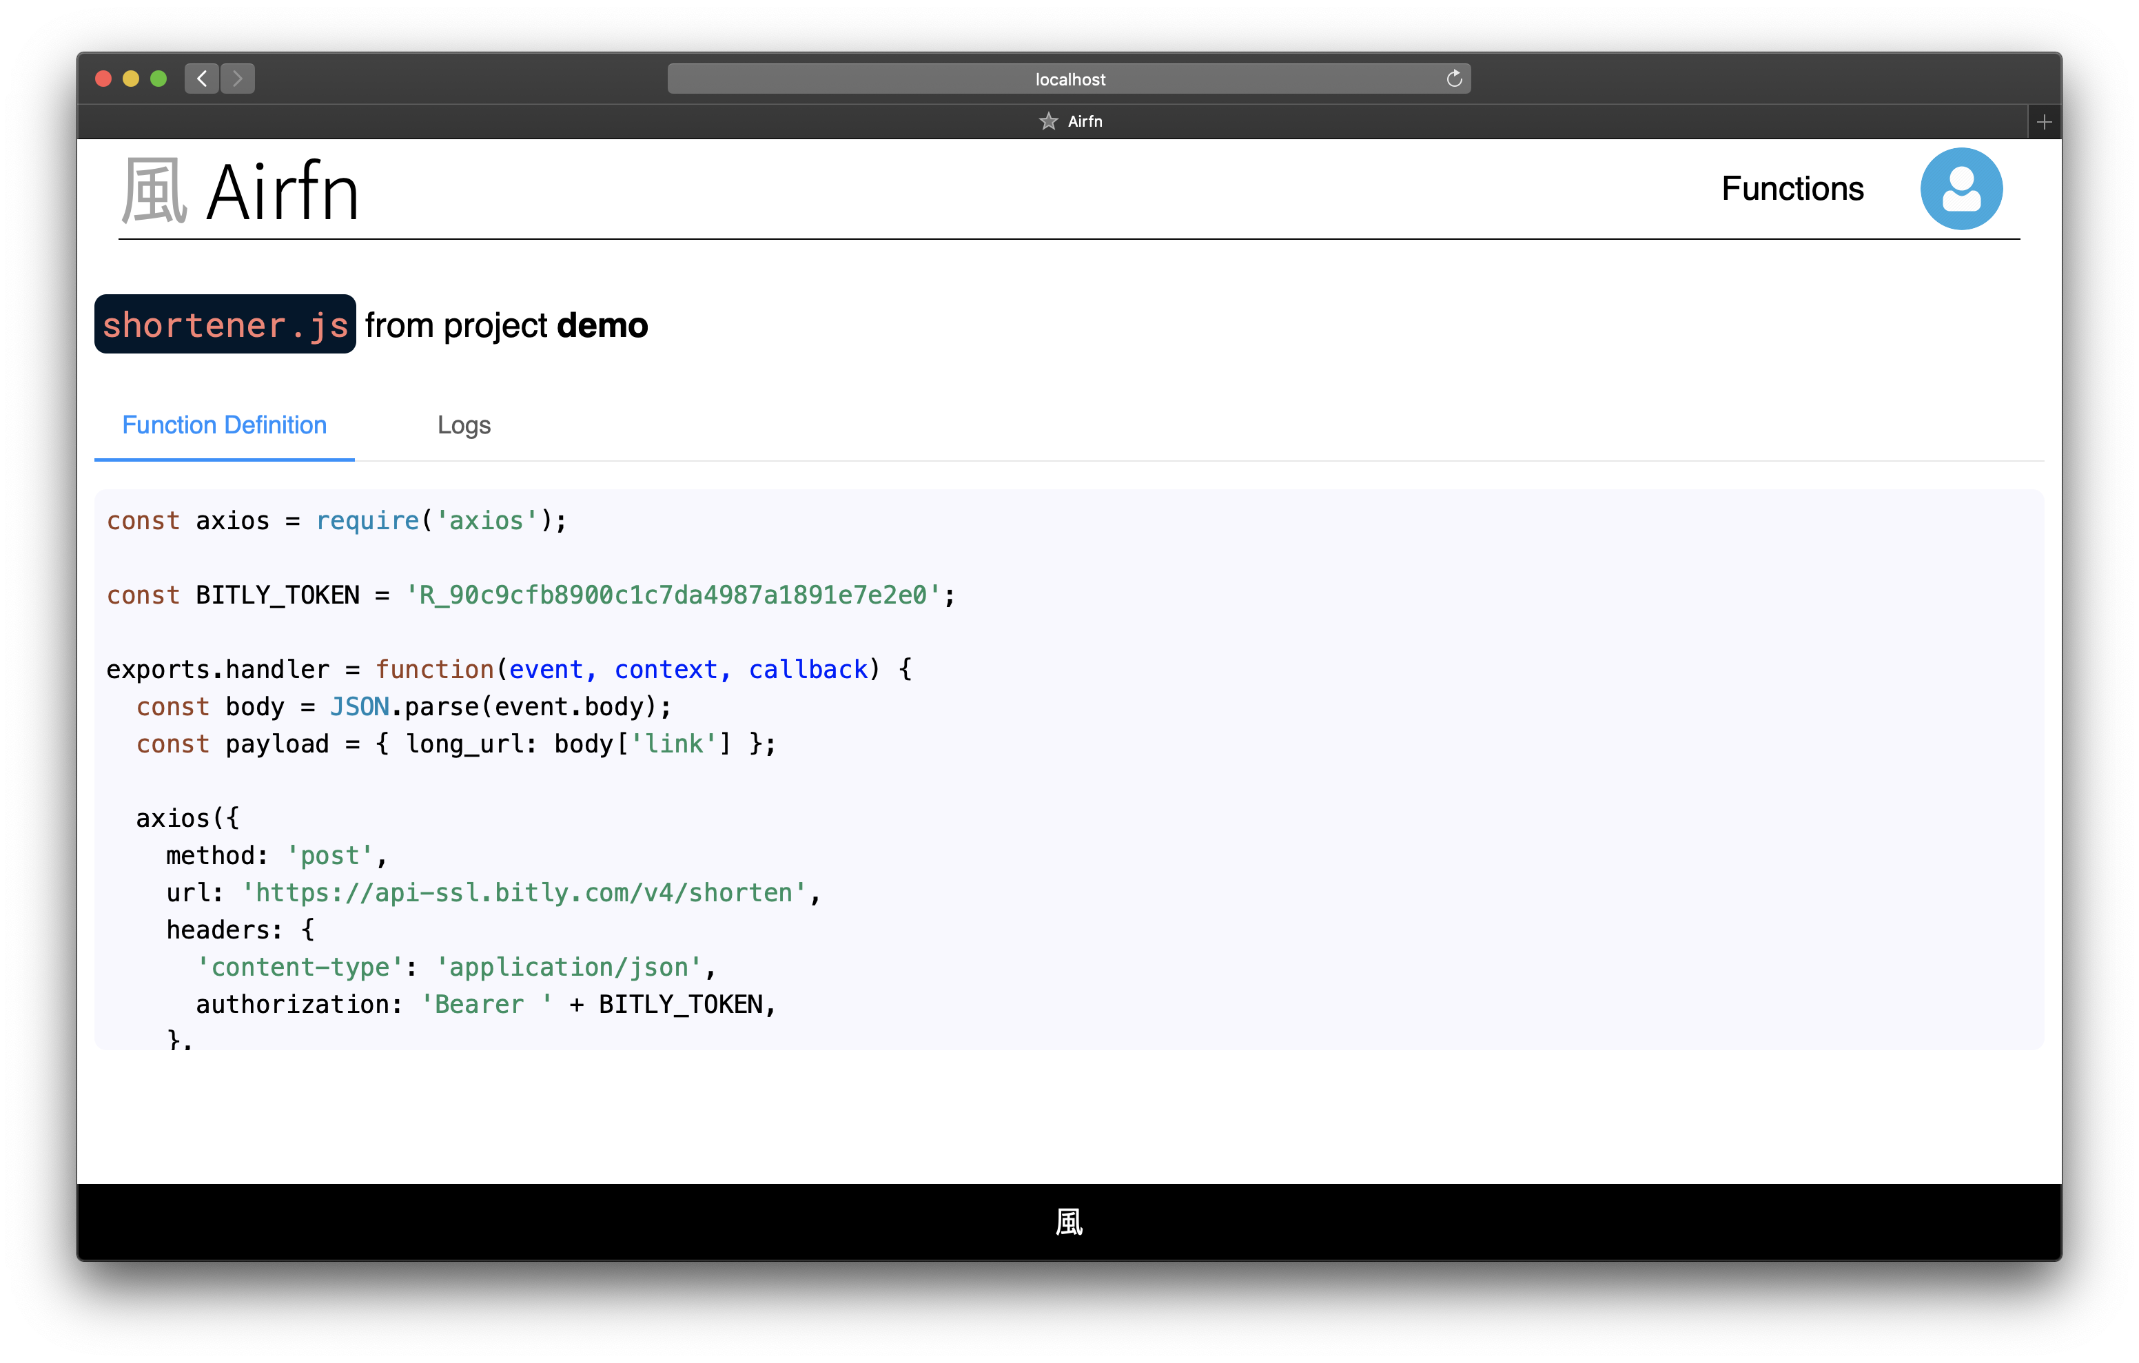Click the footer wind kanji icon
The width and height of the screenshot is (2139, 1363).
[1068, 1222]
